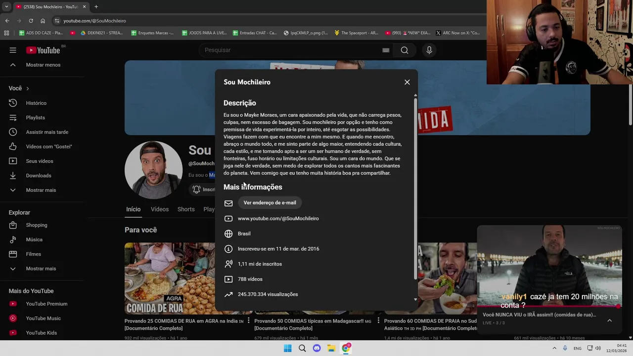Open File Explorer from the taskbar
The image size is (633, 356).
[x=331, y=348]
